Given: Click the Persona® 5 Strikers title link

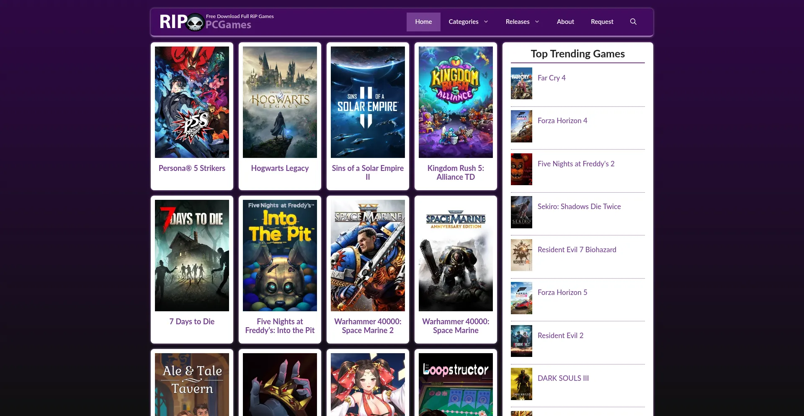Looking at the screenshot, I should [192, 168].
